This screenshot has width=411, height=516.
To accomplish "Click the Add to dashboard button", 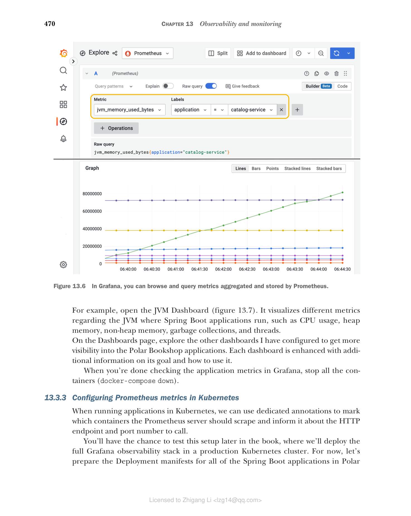I will (261, 53).
